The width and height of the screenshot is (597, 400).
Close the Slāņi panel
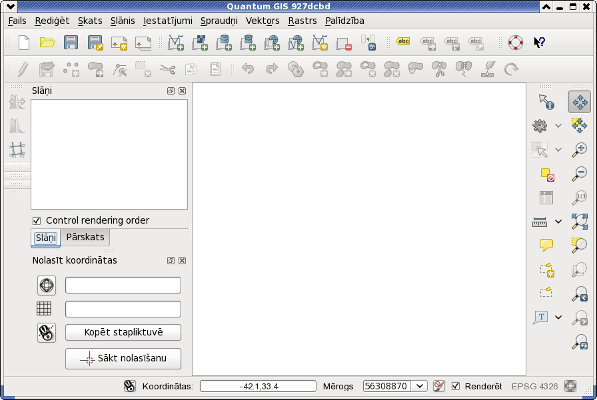tap(183, 91)
